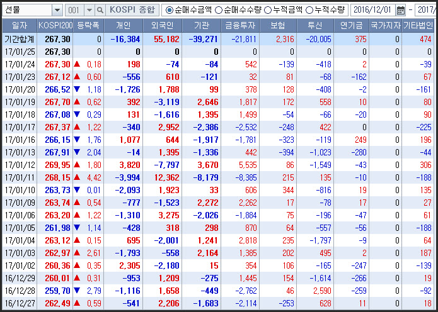Click KOSPI200 value 259.70 on 16/12/28
Image resolution: width=438 pixels, height=312 pixels.
(57, 291)
